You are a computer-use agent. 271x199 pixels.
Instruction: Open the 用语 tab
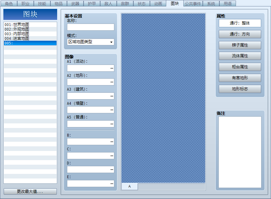[228, 4]
